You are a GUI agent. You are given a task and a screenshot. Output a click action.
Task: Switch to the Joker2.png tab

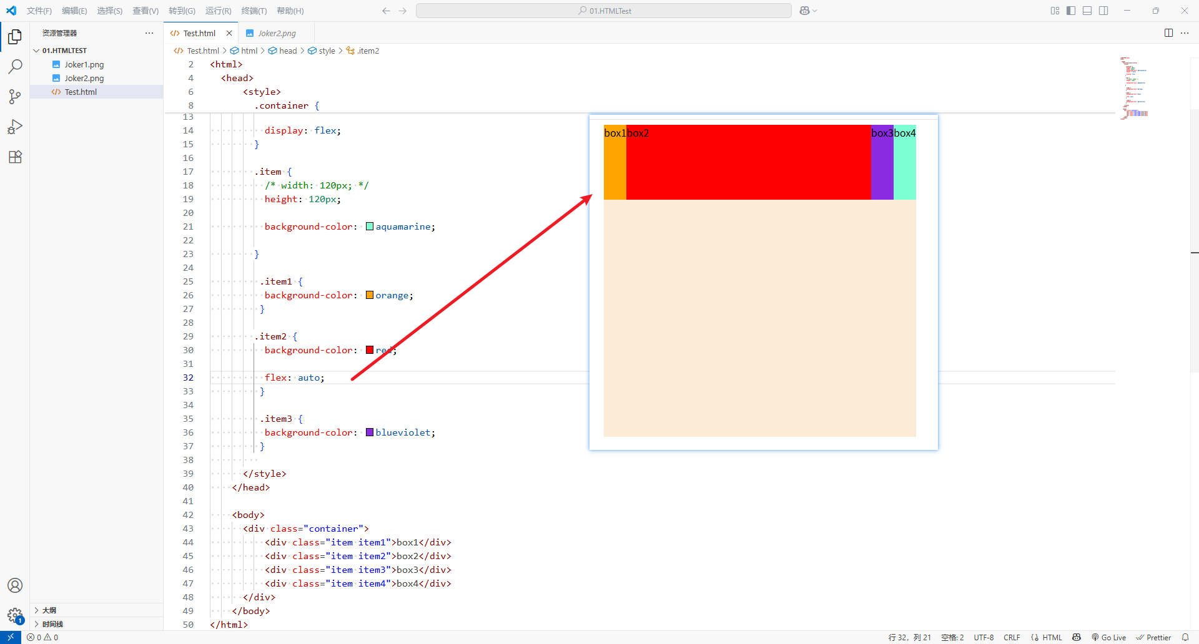click(277, 33)
